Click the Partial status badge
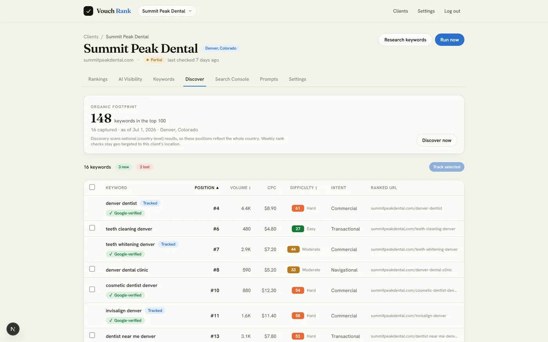548x342 pixels. pos(154,60)
